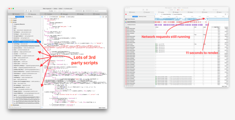Image resolution: width=235 pixels, height=120 pixels.
Task: Open Console tab in left window
Action: pos(96,14)
